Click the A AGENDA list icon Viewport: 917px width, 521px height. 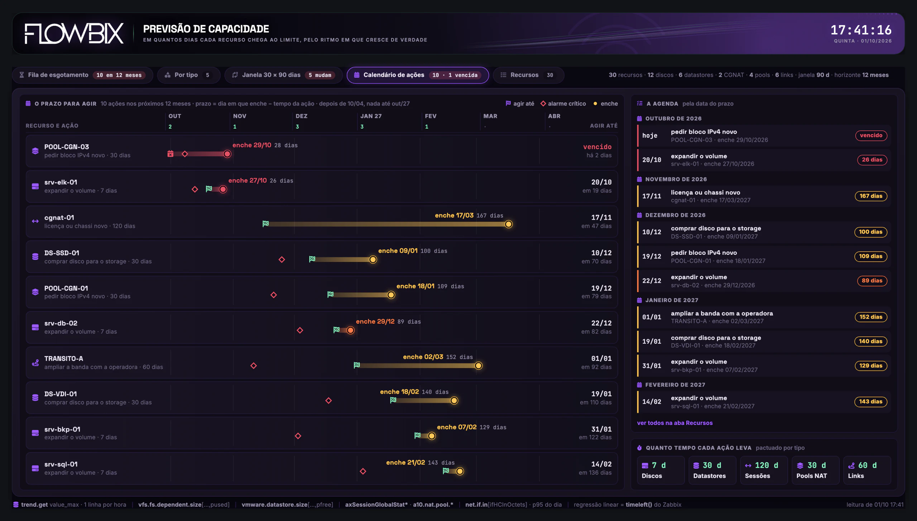(640, 103)
